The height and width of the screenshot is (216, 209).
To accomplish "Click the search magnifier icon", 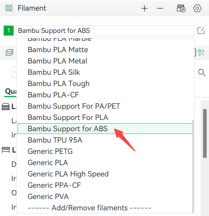I will (x=202, y=72).
